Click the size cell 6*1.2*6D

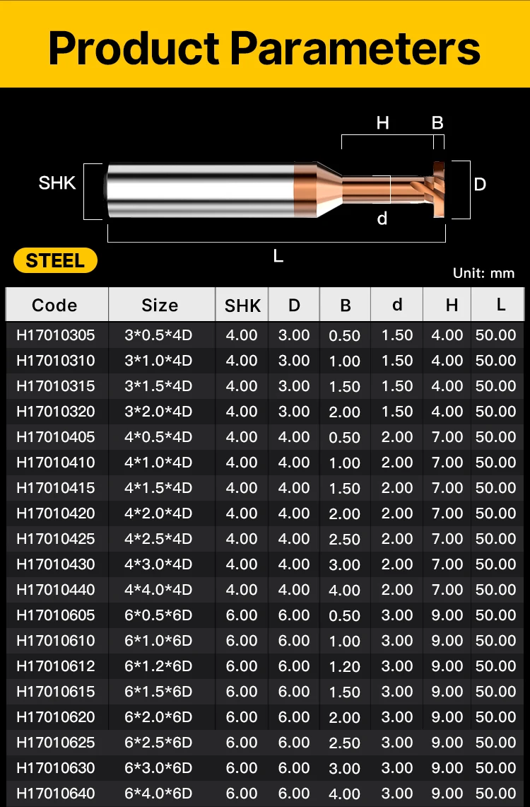click(x=158, y=666)
